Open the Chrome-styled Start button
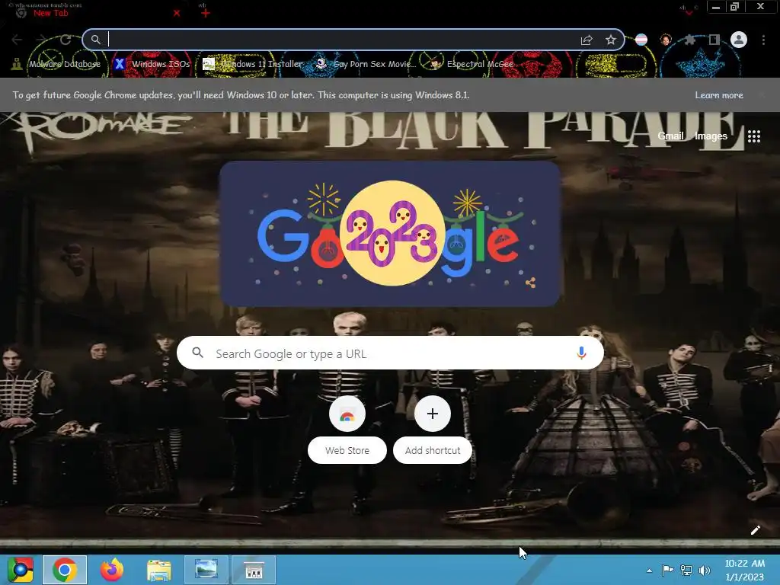Screen dimensions: 780x585 point(21,570)
